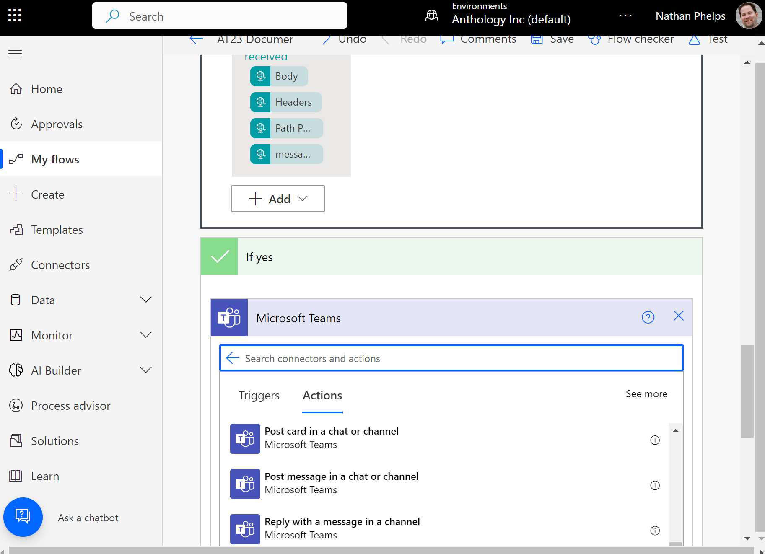Run the Flow checker
The width and height of the screenshot is (765, 554).
[631, 39]
